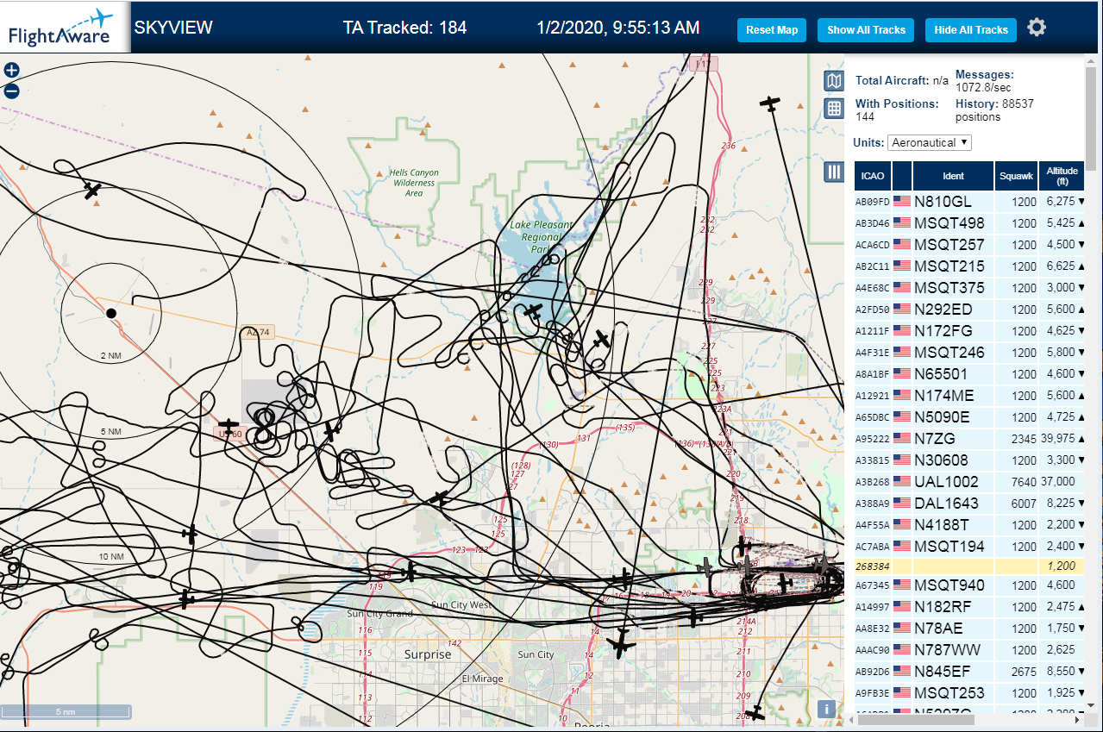
Task: Sort table by ICAO column
Action: pos(873,176)
